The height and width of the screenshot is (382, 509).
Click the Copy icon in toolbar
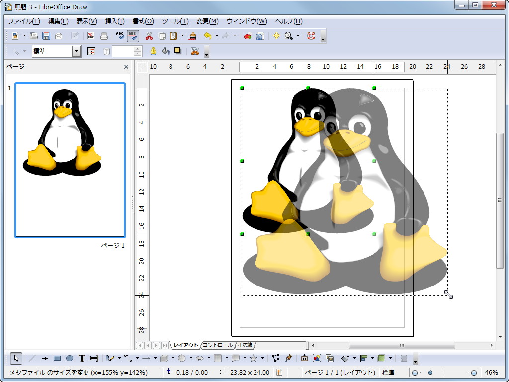162,36
